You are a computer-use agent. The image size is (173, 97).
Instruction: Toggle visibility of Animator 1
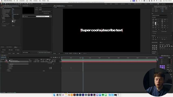[1, 67]
